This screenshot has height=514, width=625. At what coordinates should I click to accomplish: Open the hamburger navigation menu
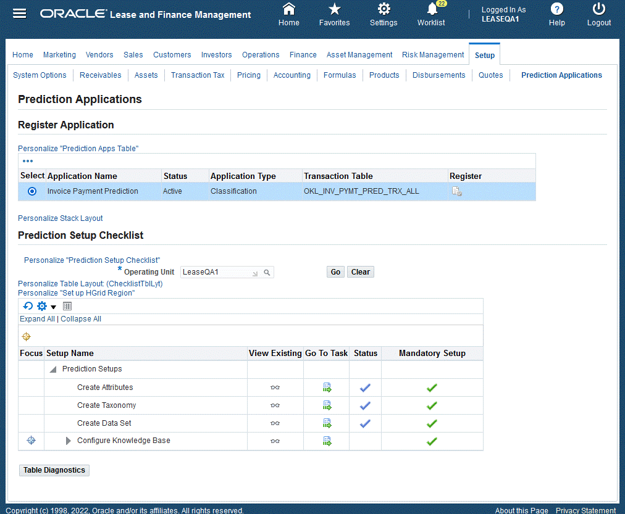[x=20, y=14]
